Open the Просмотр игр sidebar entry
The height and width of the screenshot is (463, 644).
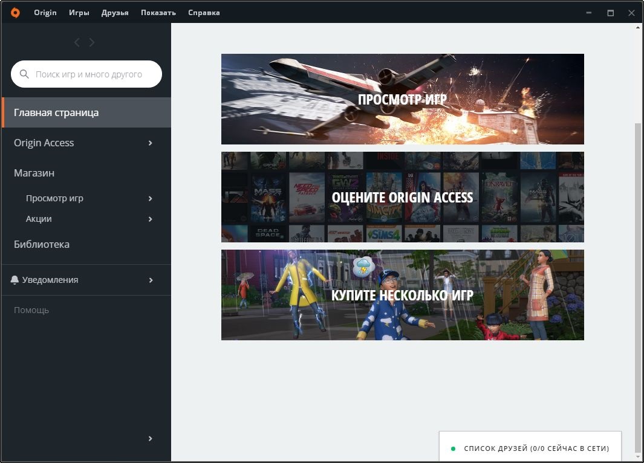(x=86, y=198)
